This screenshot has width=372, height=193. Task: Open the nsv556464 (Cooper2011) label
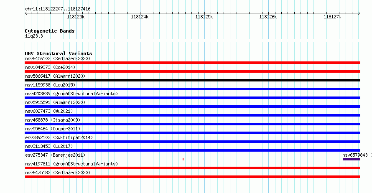(53, 129)
